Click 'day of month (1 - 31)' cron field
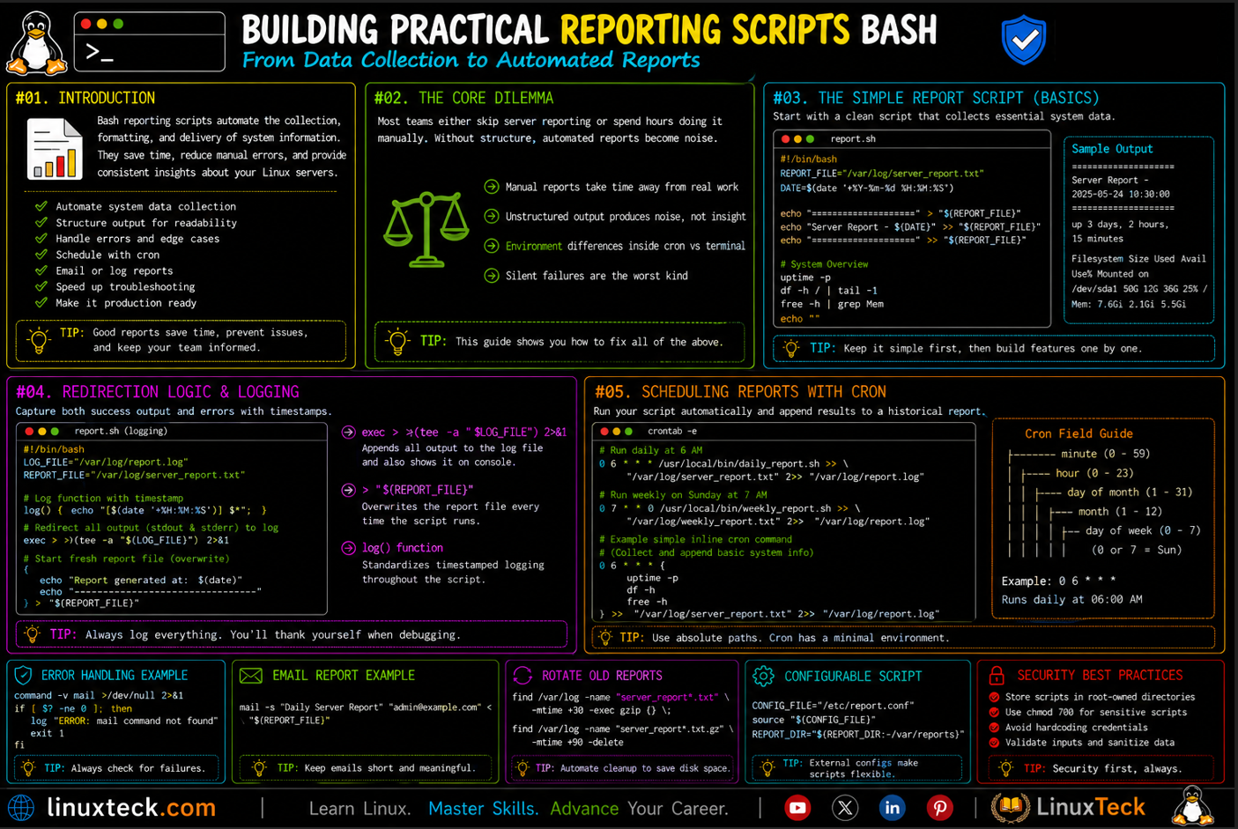Viewport: 1238px width, 829px height. coord(1130,492)
